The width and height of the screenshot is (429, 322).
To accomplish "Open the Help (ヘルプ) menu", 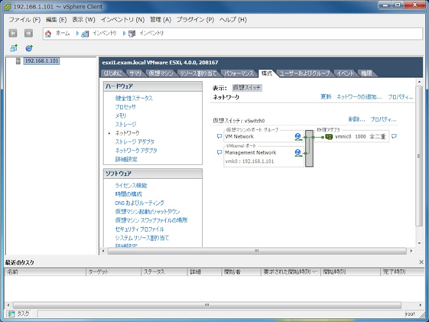I will click(233, 20).
